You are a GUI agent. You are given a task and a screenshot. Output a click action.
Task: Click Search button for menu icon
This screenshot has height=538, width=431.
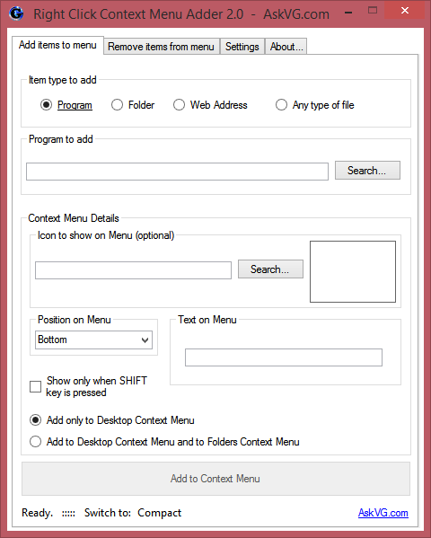[270, 269]
